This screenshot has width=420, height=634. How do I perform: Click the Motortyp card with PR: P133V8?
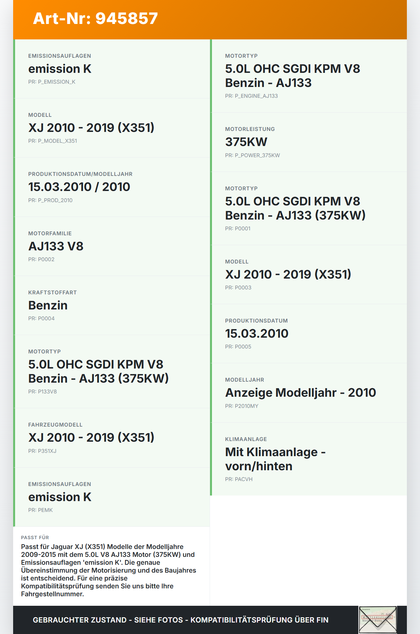coord(112,371)
